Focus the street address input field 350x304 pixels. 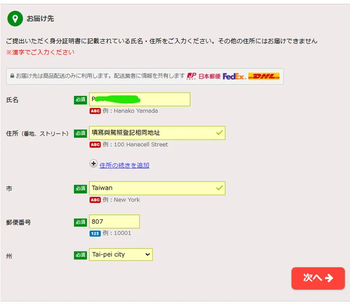[157, 133]
